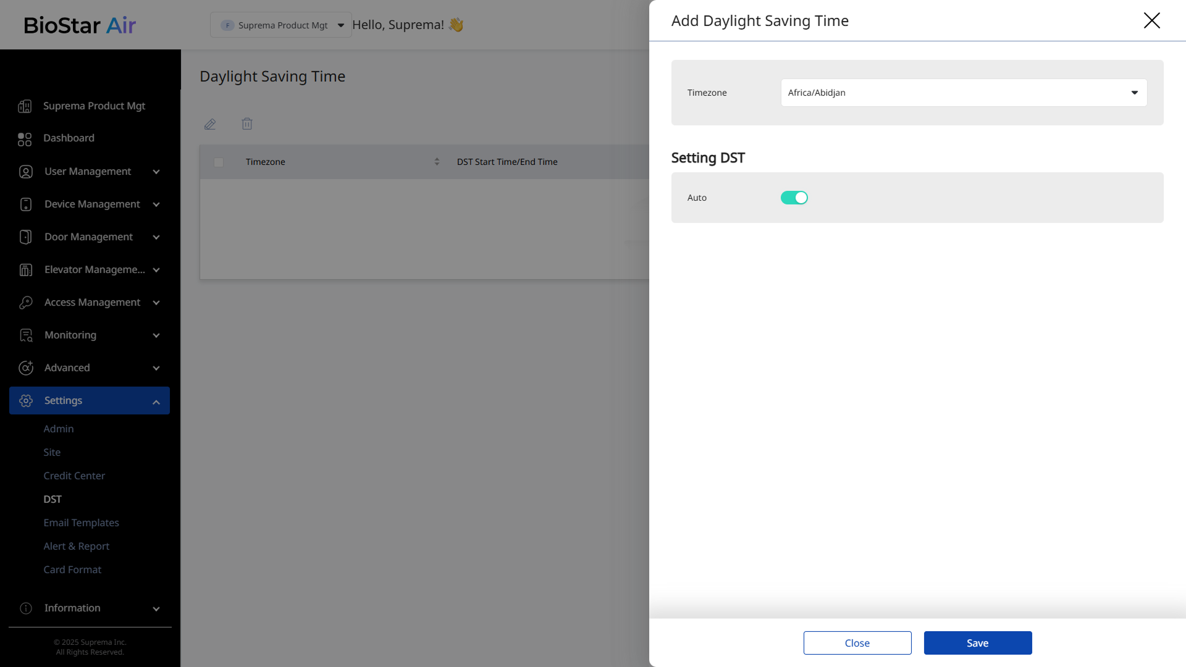Sort table by Timezone column arrows

[437, 162]
